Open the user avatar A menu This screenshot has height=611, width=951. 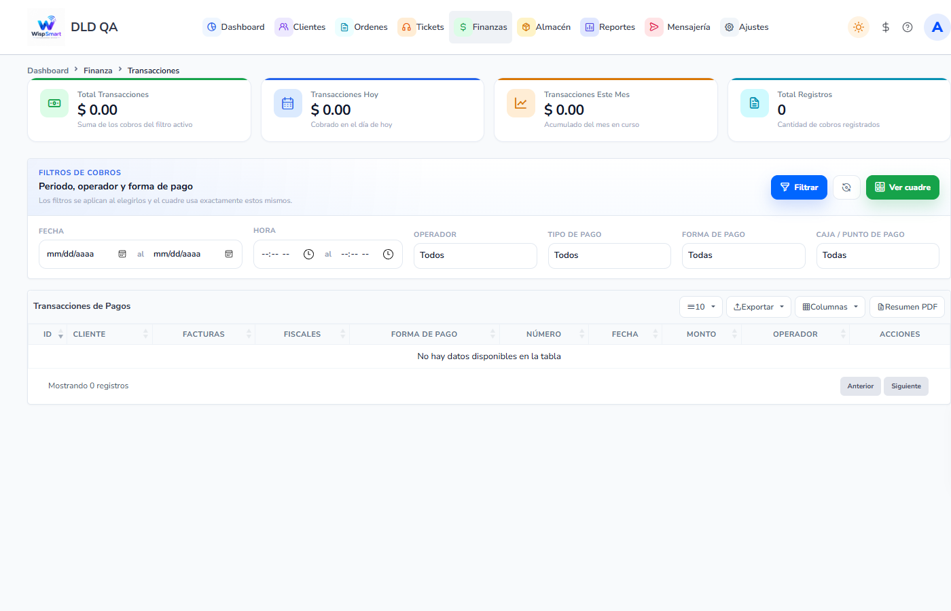point(937,27)
